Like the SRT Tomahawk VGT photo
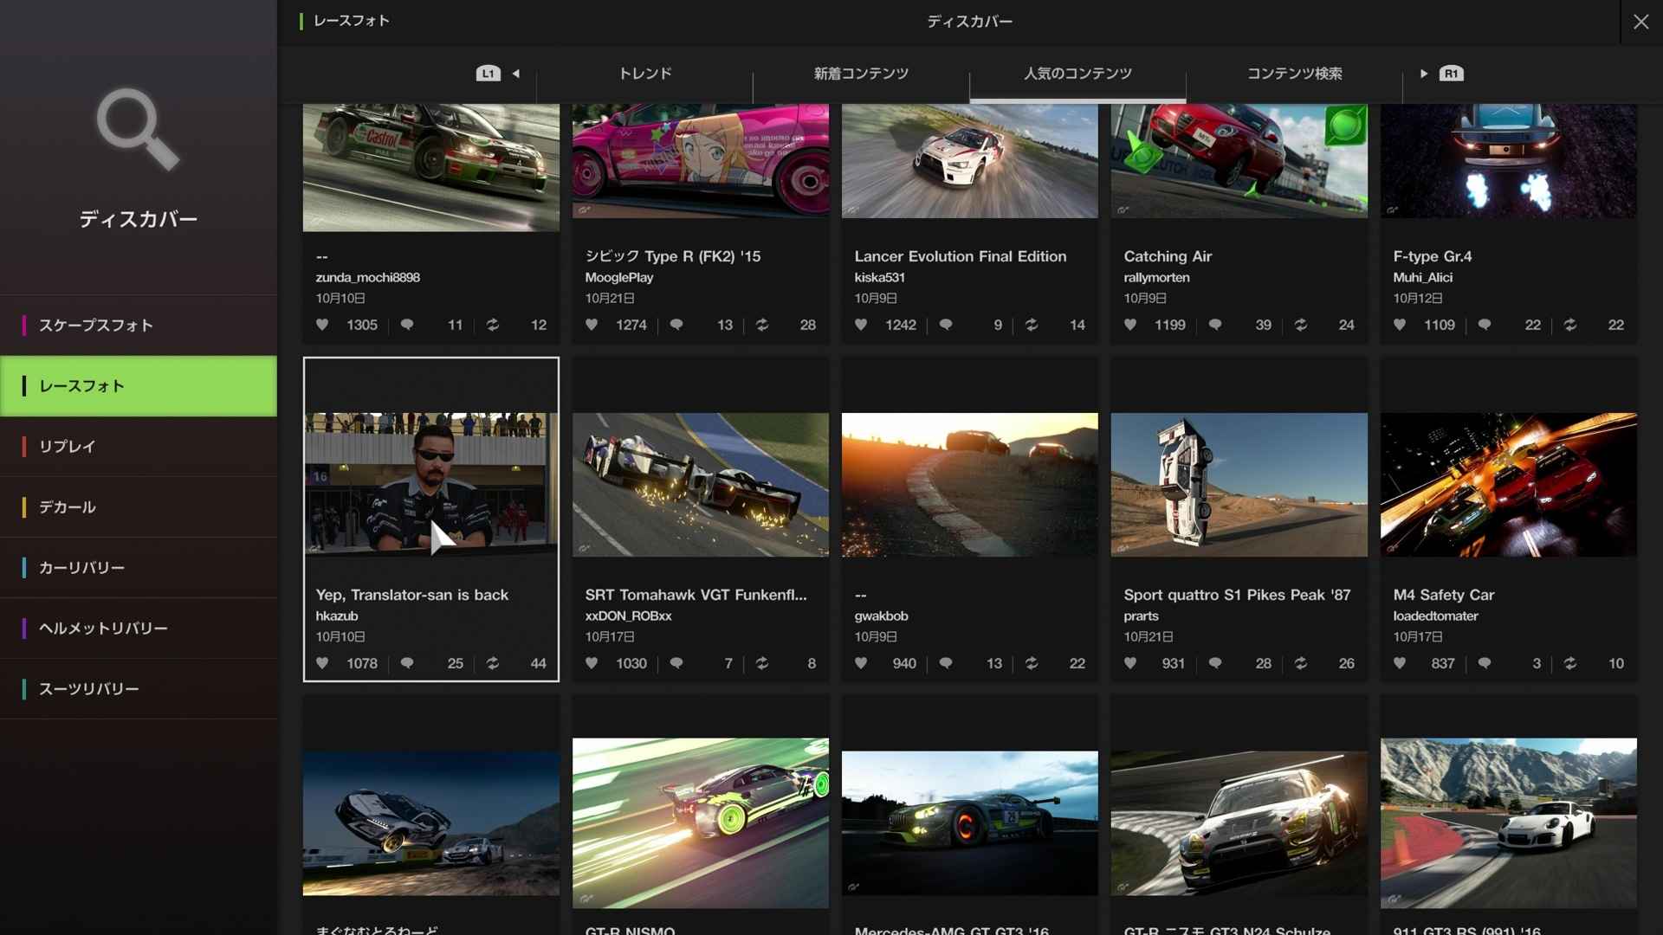 tap(592, 663)
